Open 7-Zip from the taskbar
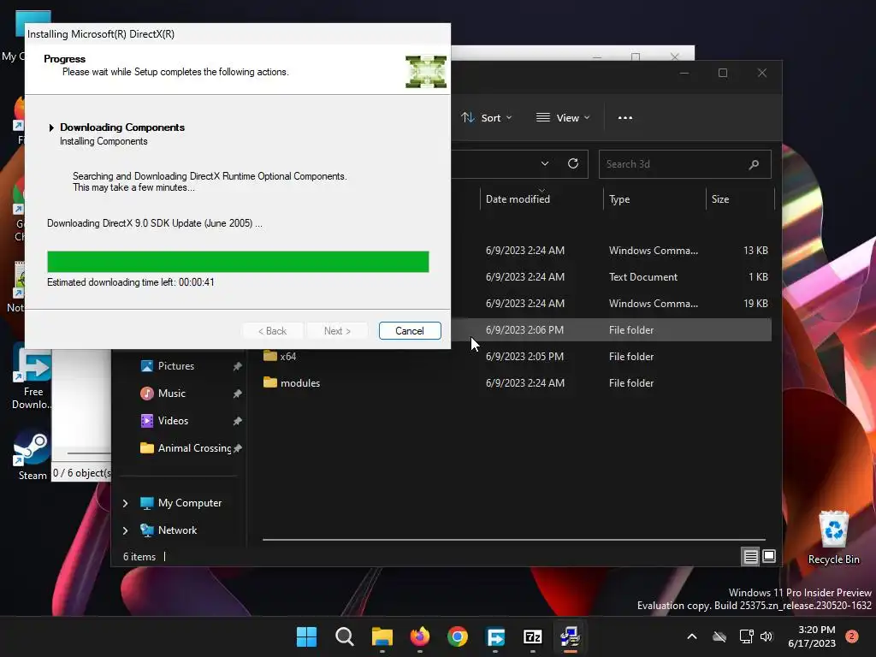This screenshot has width=876, height=657. pos(532,636)
